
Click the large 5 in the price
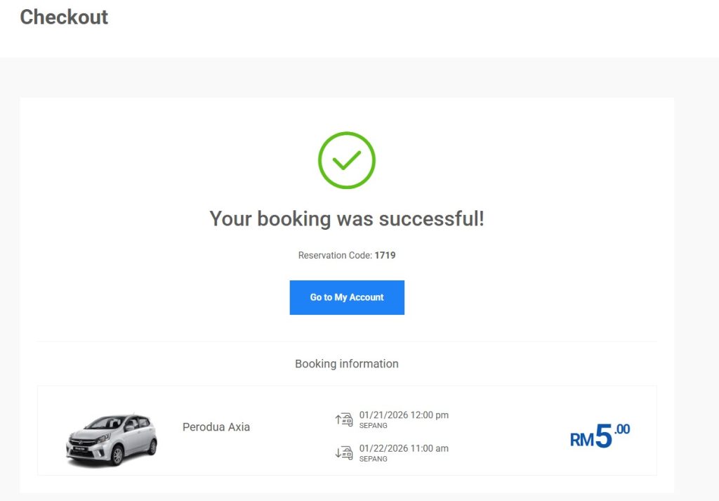click(604, 436)
